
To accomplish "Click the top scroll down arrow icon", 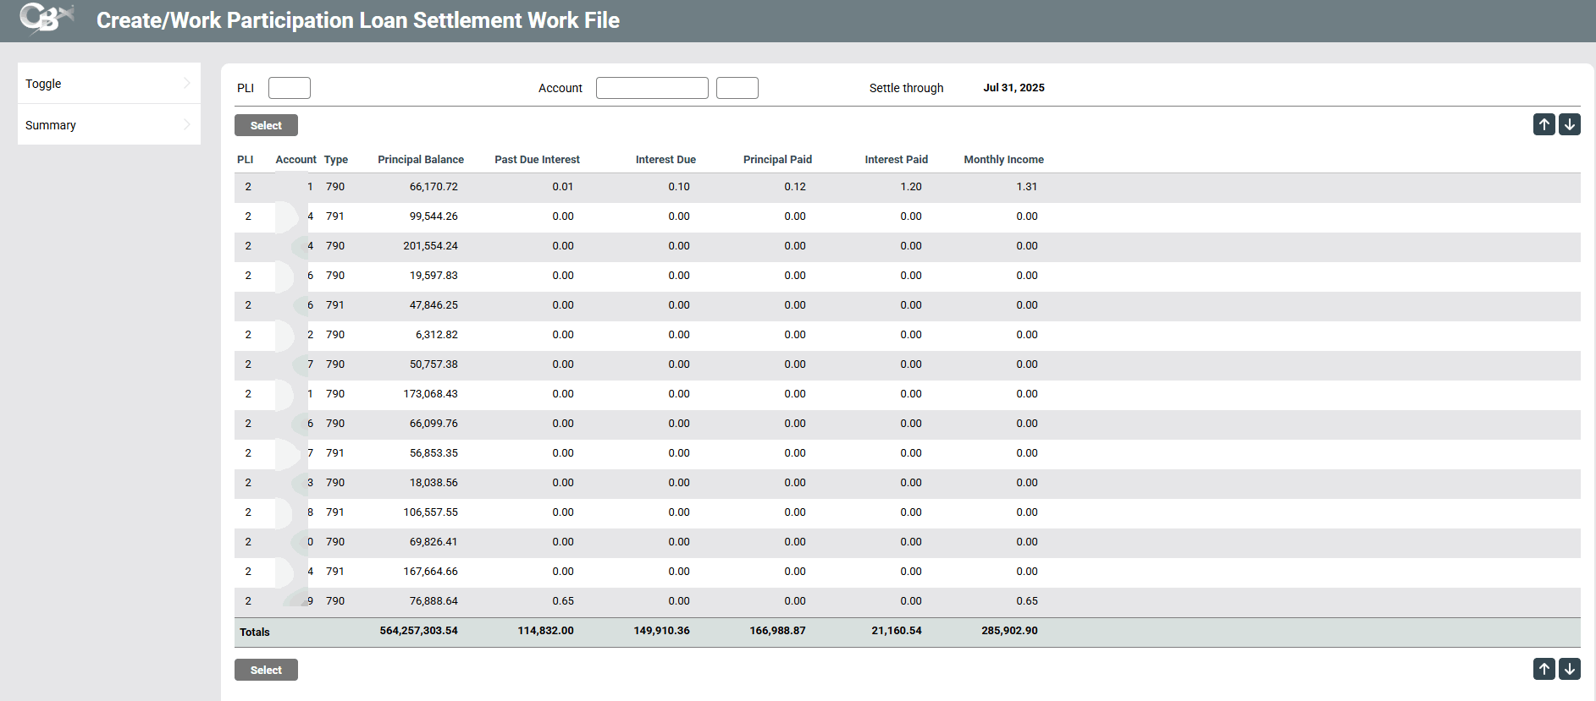I will coord(1569,124).
